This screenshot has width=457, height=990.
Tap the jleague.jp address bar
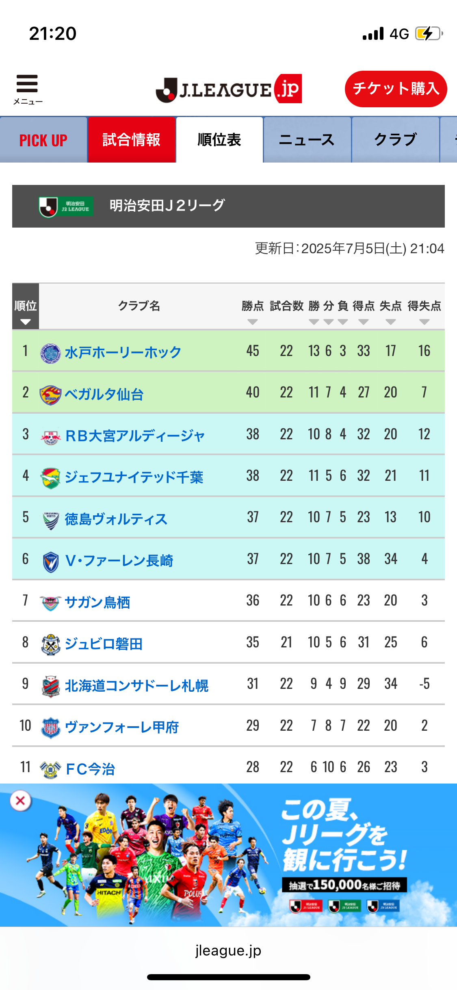(228, 950)
